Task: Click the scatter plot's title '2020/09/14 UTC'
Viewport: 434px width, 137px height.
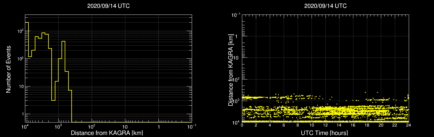Action: click(x=325, y=6)
